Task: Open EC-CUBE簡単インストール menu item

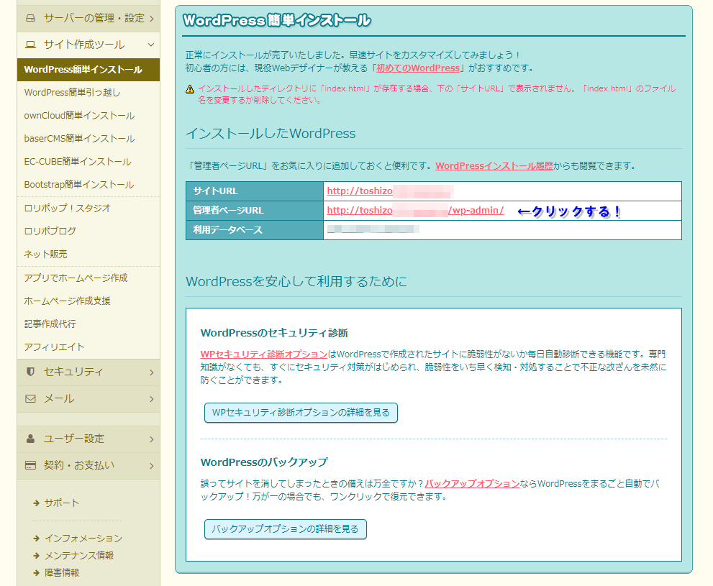Action: [78, 162]
